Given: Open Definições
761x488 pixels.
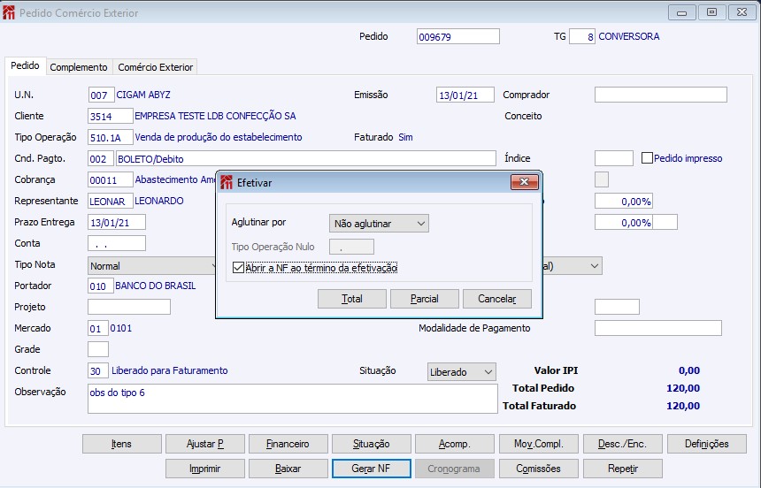Looking at the screenshot, I should click(707, 444).
